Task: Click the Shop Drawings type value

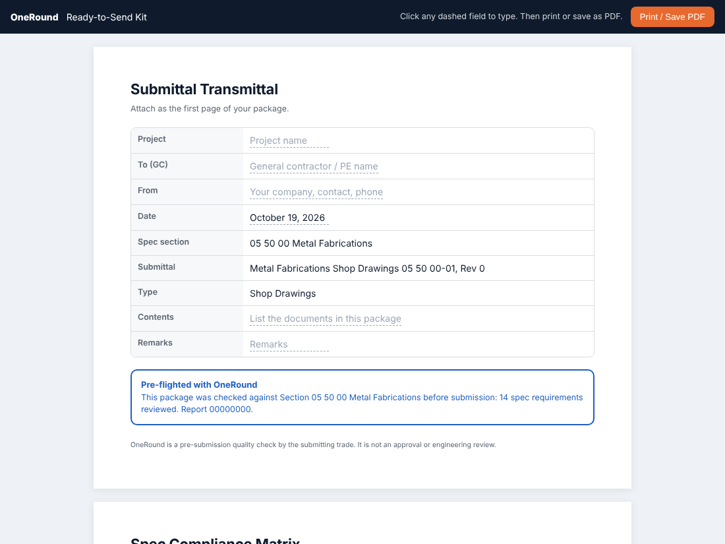Action: pos(283,293)
